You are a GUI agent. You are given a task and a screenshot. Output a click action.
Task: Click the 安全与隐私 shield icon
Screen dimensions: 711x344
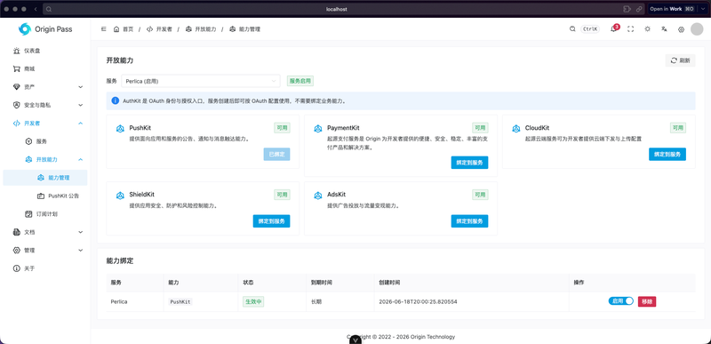[16, 105]
